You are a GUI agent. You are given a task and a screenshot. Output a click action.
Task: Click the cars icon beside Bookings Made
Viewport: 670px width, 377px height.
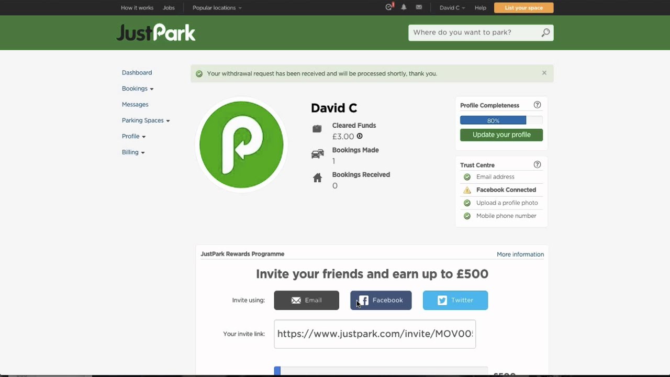click(317, 154)
